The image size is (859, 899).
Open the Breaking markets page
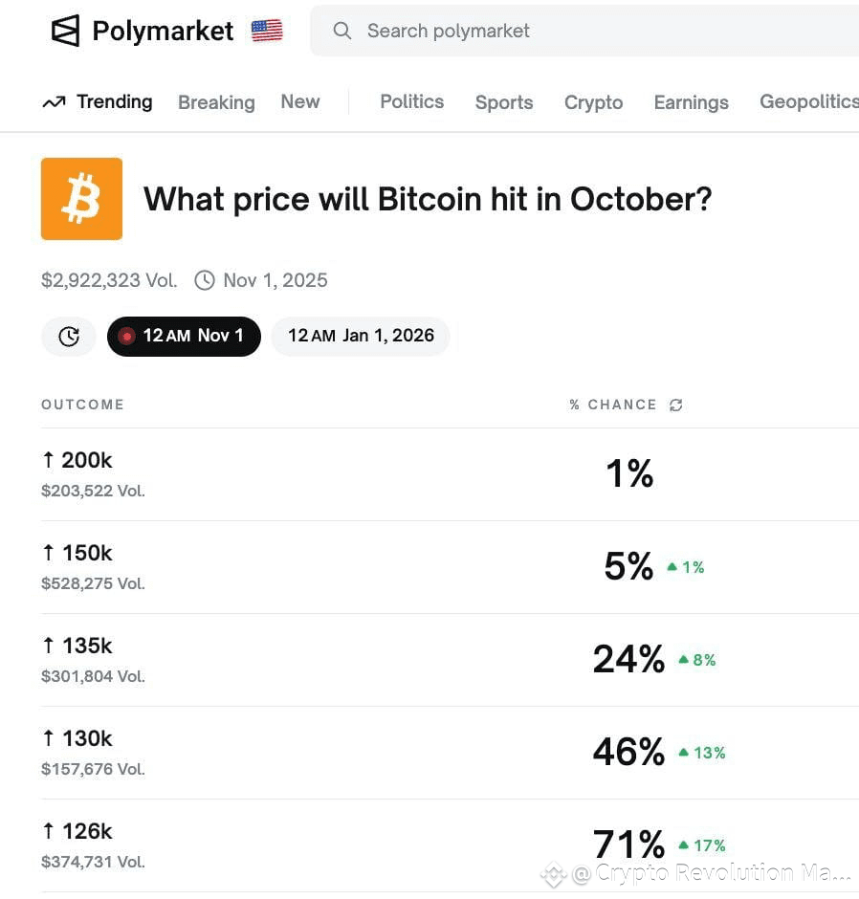[216, 102]
